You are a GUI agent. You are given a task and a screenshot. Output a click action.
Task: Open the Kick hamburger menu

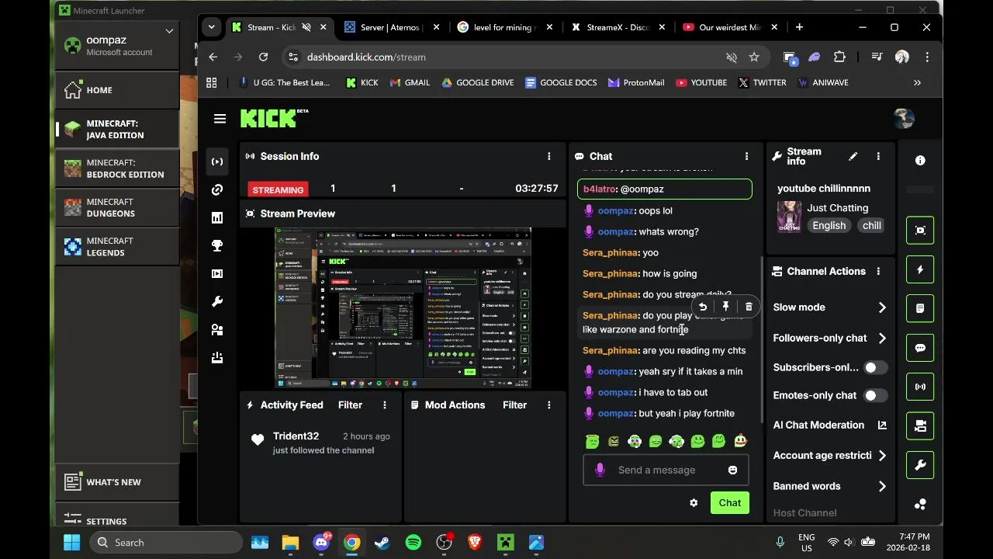click(x=220, y=119)
